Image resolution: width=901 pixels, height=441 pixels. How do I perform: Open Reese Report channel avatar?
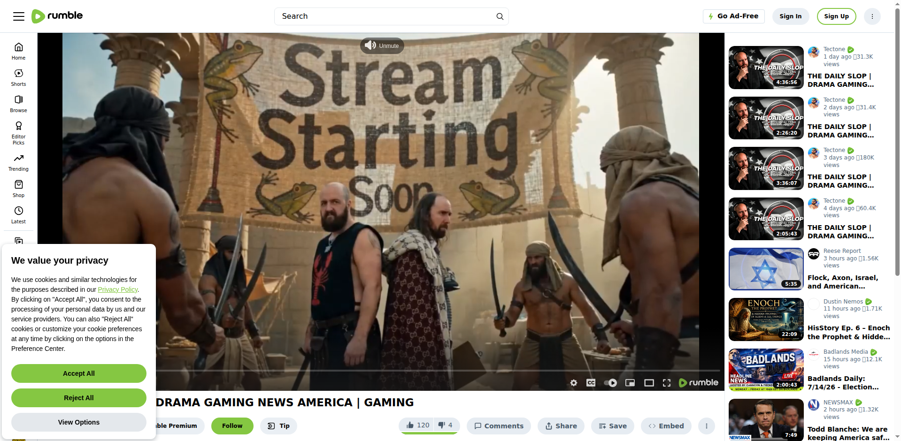(x=814, y=254)
